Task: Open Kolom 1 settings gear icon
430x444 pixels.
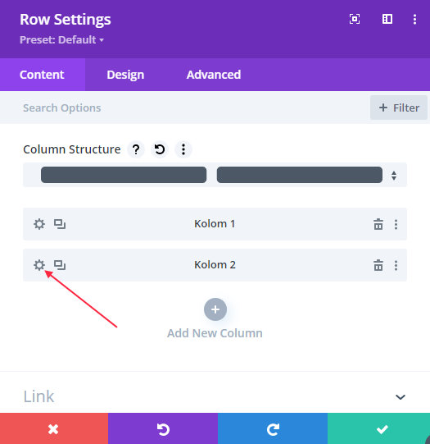Action: (39, 224)
